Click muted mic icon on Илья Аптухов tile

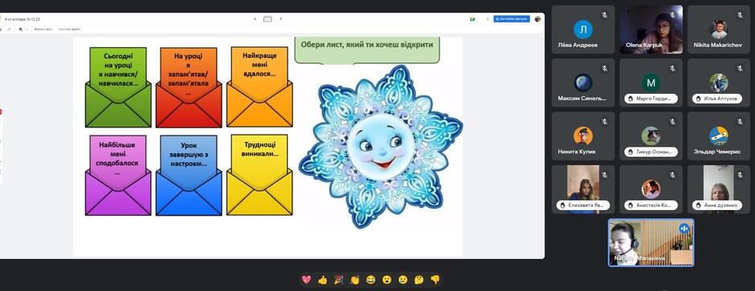[740, 69]
